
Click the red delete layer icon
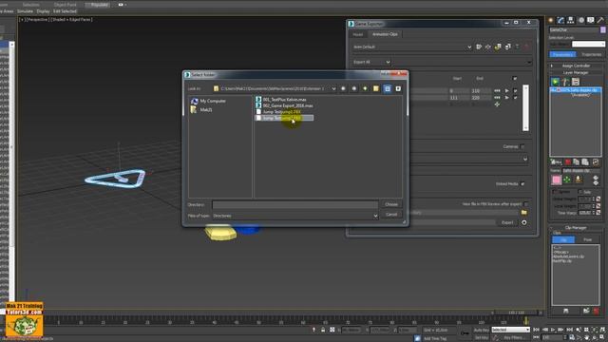[568, 162]
